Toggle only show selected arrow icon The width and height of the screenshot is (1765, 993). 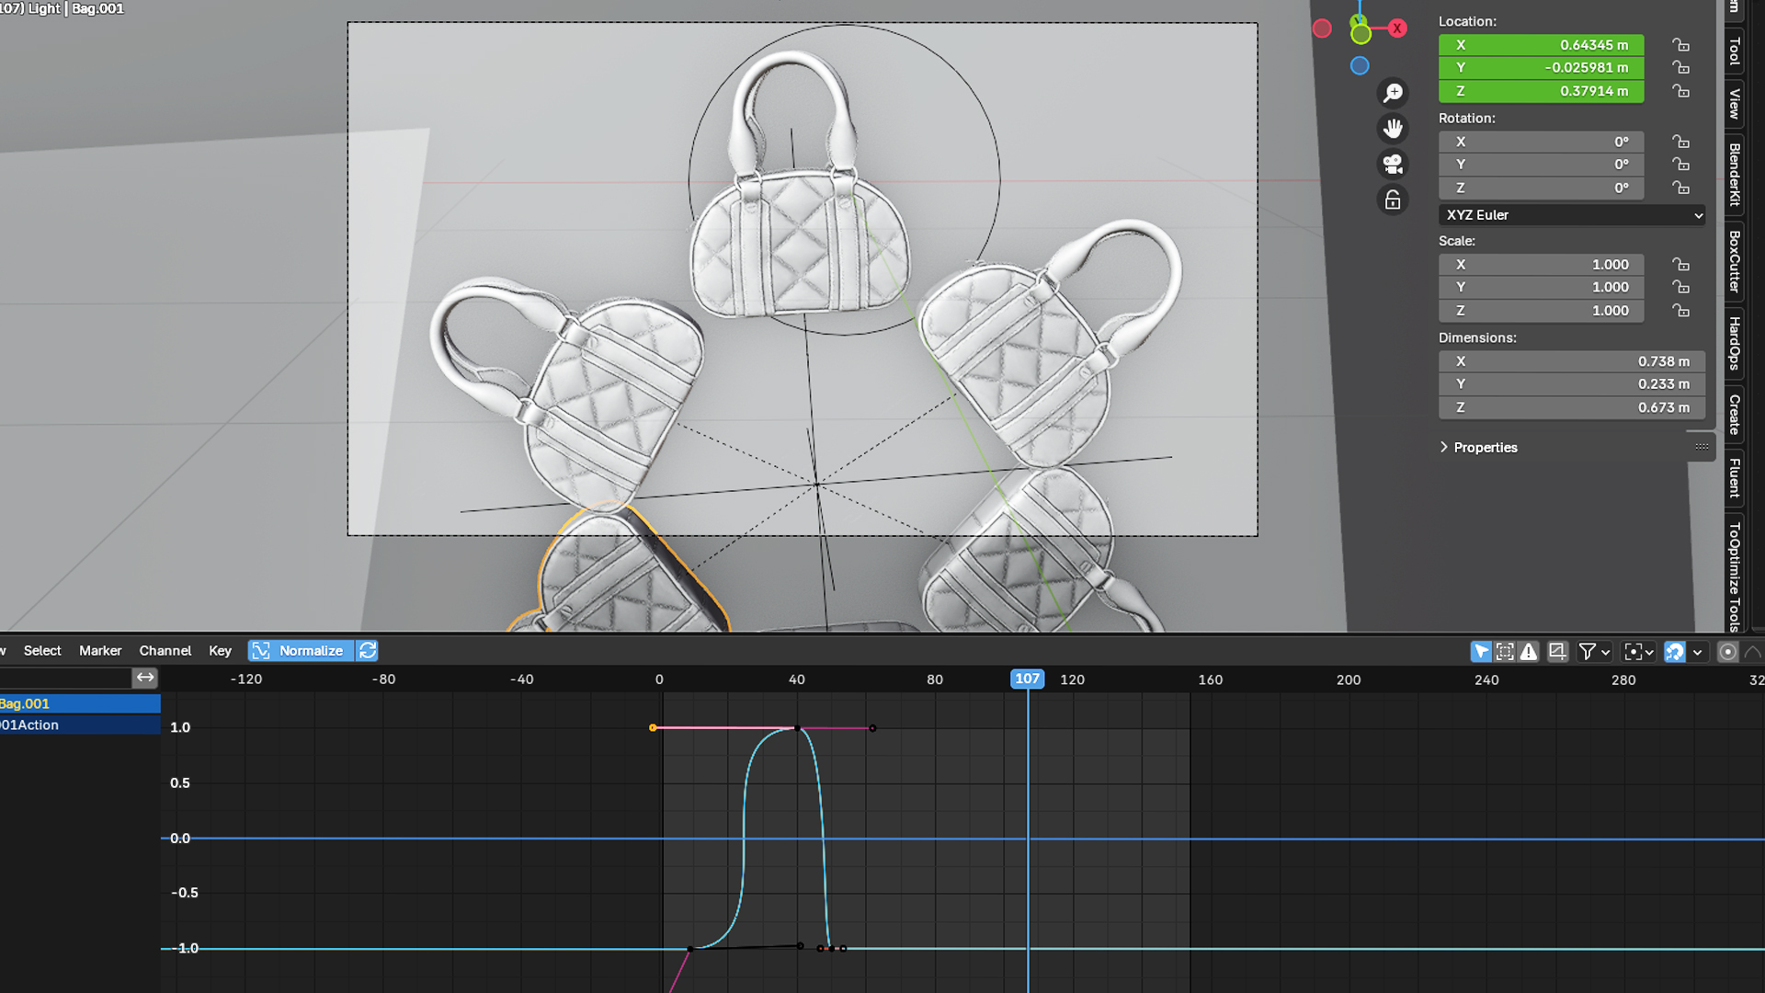click(x=1480, y=652)
